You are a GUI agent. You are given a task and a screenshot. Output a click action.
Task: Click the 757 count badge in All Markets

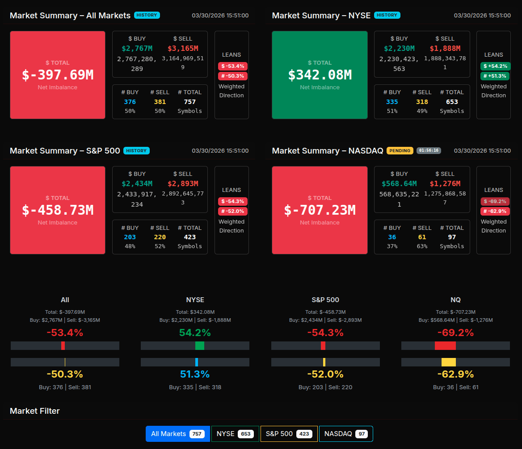coord(197,434)
